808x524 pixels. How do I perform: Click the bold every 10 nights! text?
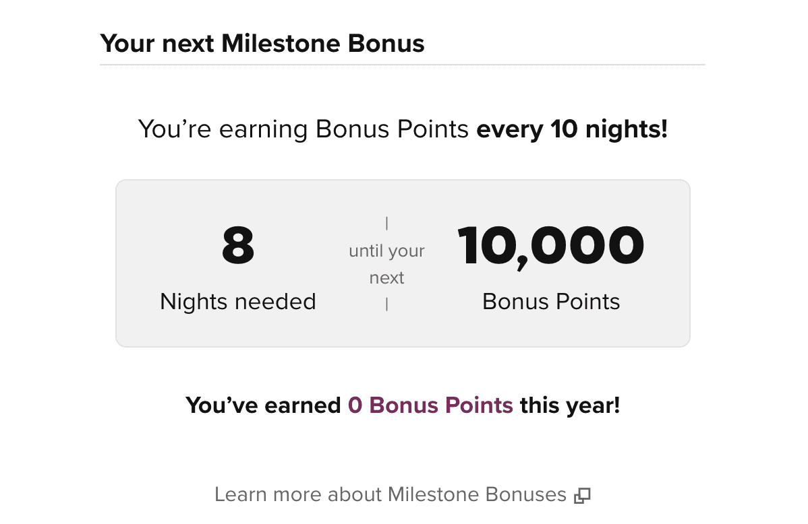pos(572,129)
